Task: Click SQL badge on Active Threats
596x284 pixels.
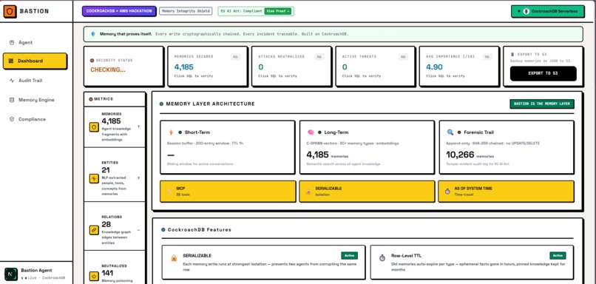Action: pyautogui.click(x=403, y=57)
